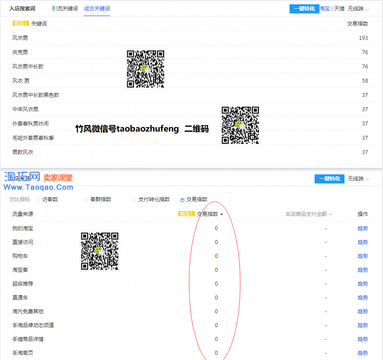Select the 访客数 radio button
This screenshot has height=360, width=383.
coord(38,200)
